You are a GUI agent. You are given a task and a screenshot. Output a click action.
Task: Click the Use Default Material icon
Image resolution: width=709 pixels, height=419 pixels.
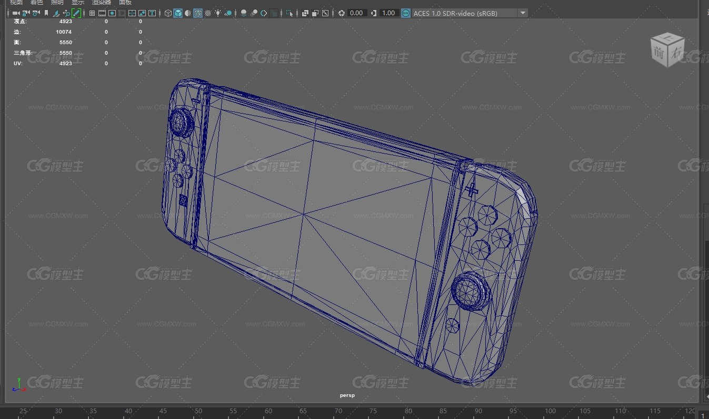click(188, 13)
